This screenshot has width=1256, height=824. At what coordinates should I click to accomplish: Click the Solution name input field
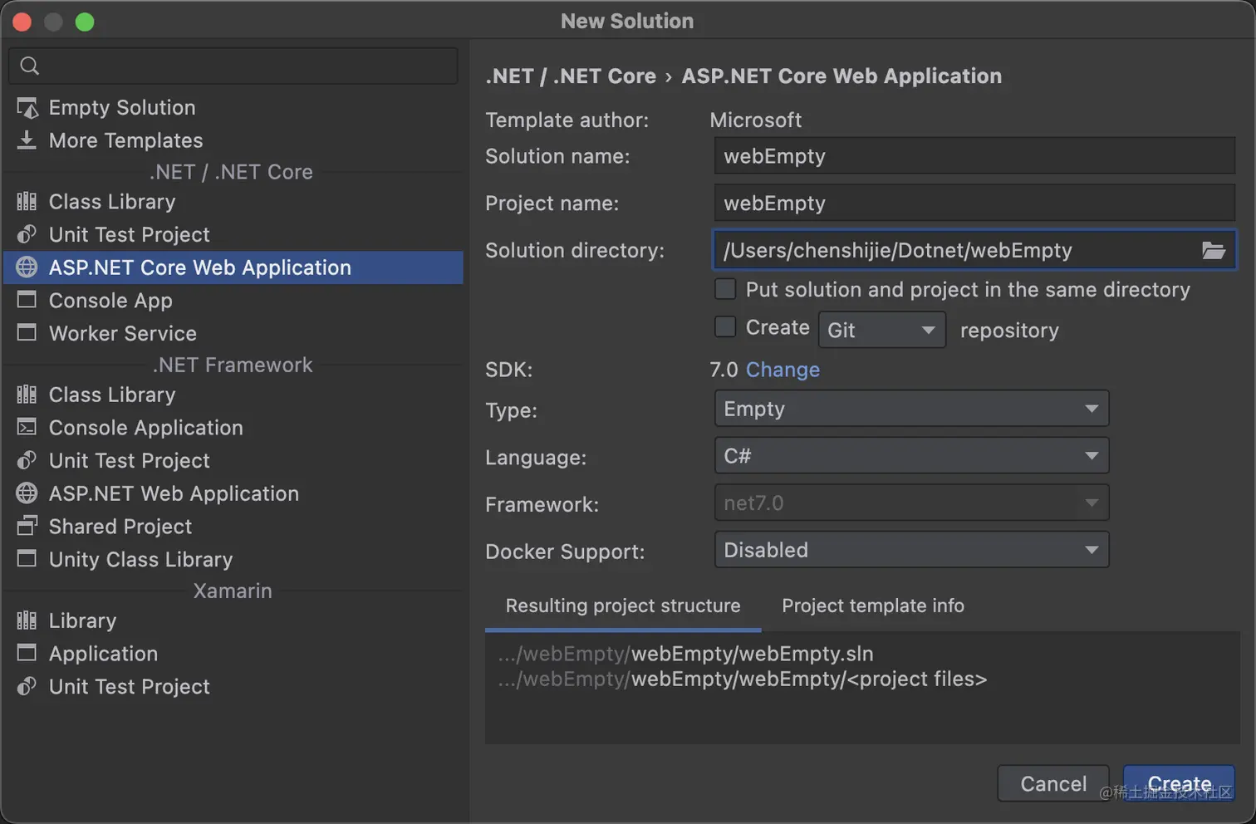tap(972, 156)
